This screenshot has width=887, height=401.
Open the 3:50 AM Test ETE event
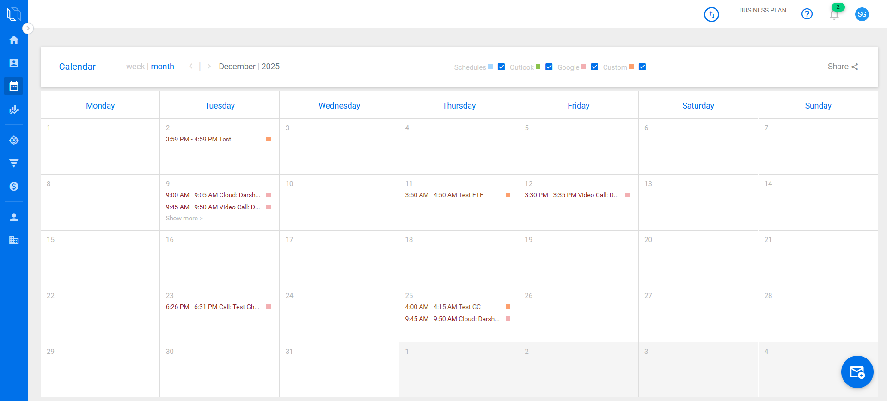(x=444, y=195)
